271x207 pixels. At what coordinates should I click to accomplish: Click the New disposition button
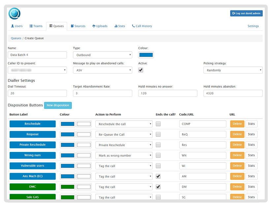click(58, 105)
